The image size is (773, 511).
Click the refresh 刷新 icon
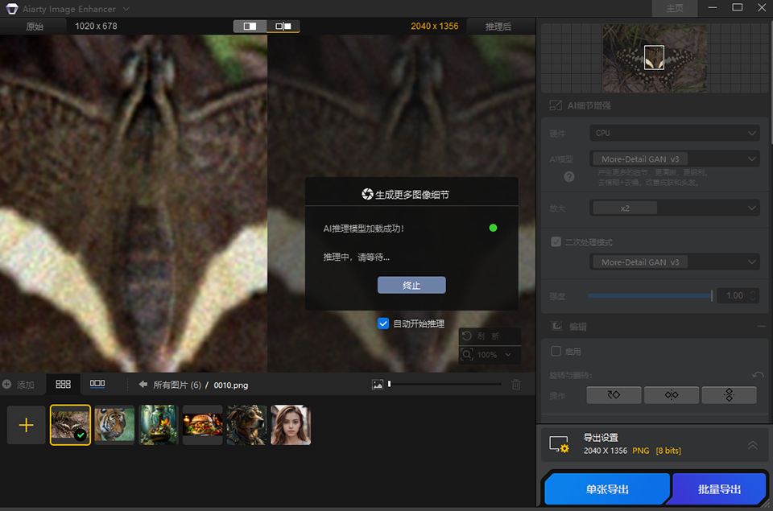(x=467, y=336)
